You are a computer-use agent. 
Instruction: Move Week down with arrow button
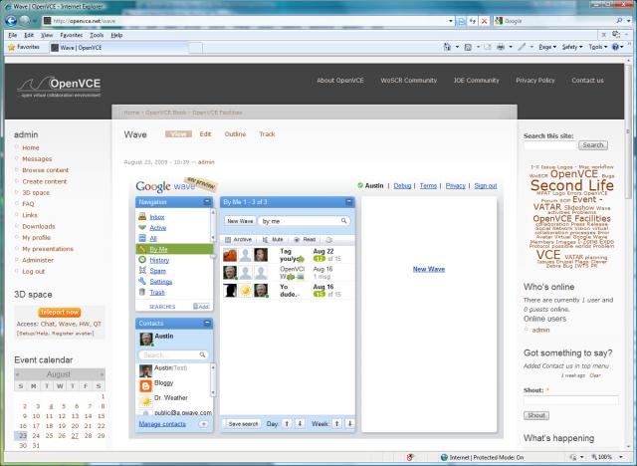click(349, 424)
